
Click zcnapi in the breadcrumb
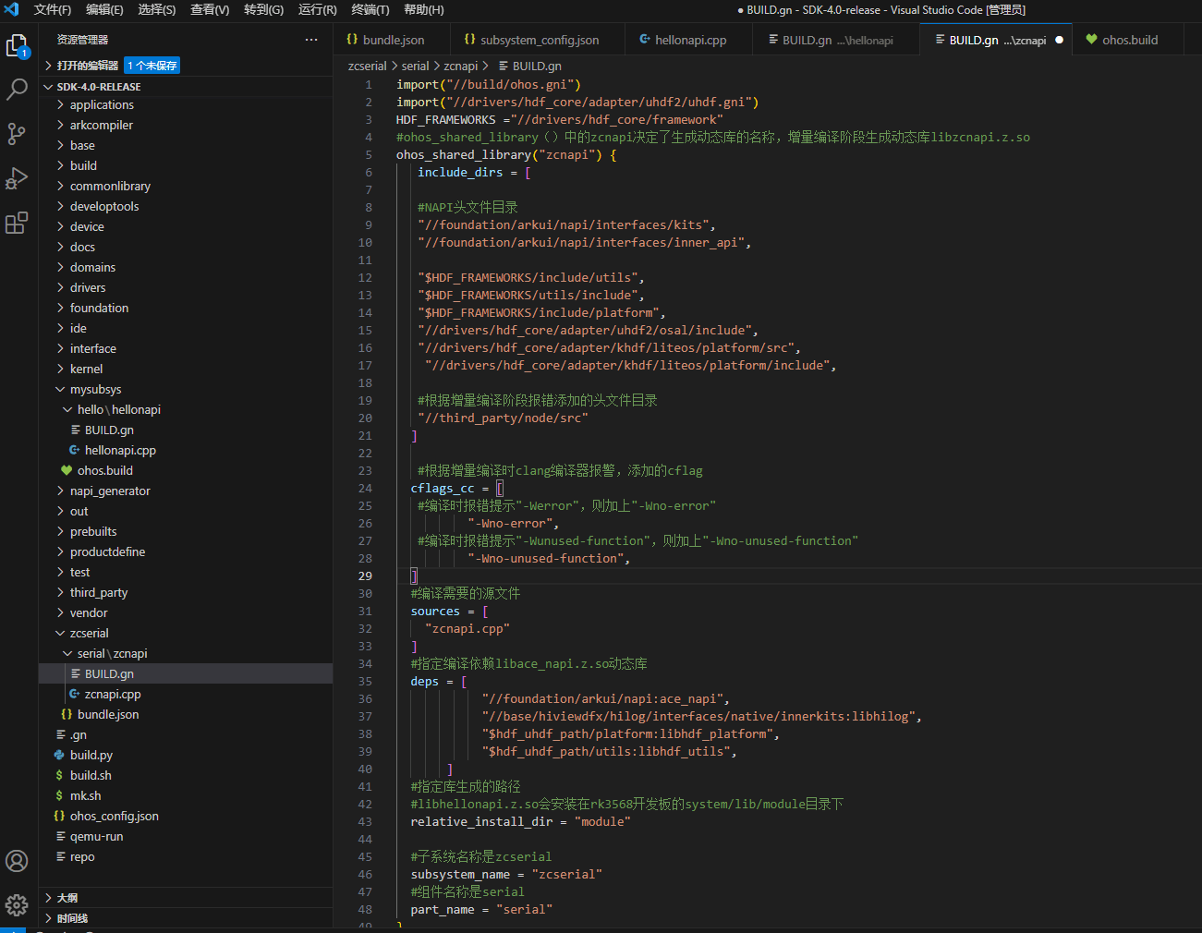click(x=460, y=67)
